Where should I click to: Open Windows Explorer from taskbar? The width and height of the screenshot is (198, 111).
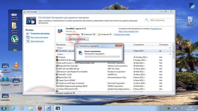tap(31, 108)
